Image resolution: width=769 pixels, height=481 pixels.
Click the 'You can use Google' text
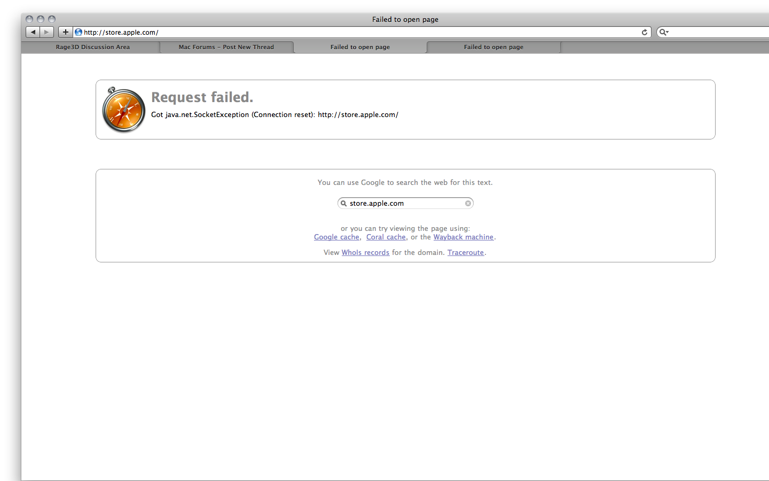405,182
